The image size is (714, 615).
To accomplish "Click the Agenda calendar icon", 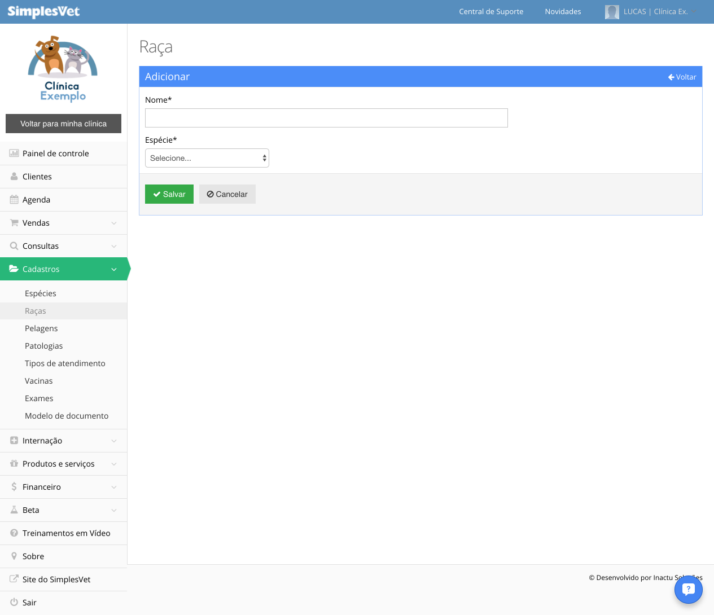I will pyautogui.click(x=14, y=200).
